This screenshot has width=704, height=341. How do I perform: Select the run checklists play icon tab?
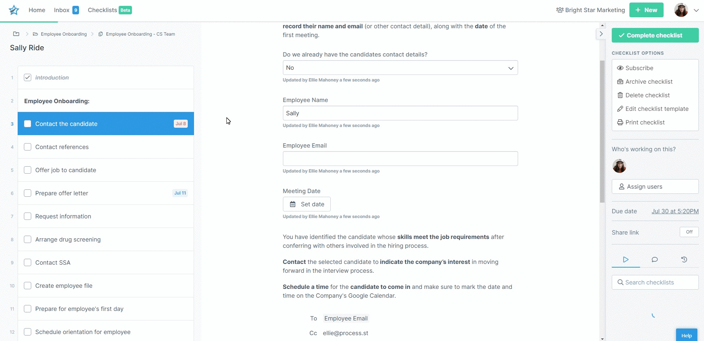pos(626,260)
